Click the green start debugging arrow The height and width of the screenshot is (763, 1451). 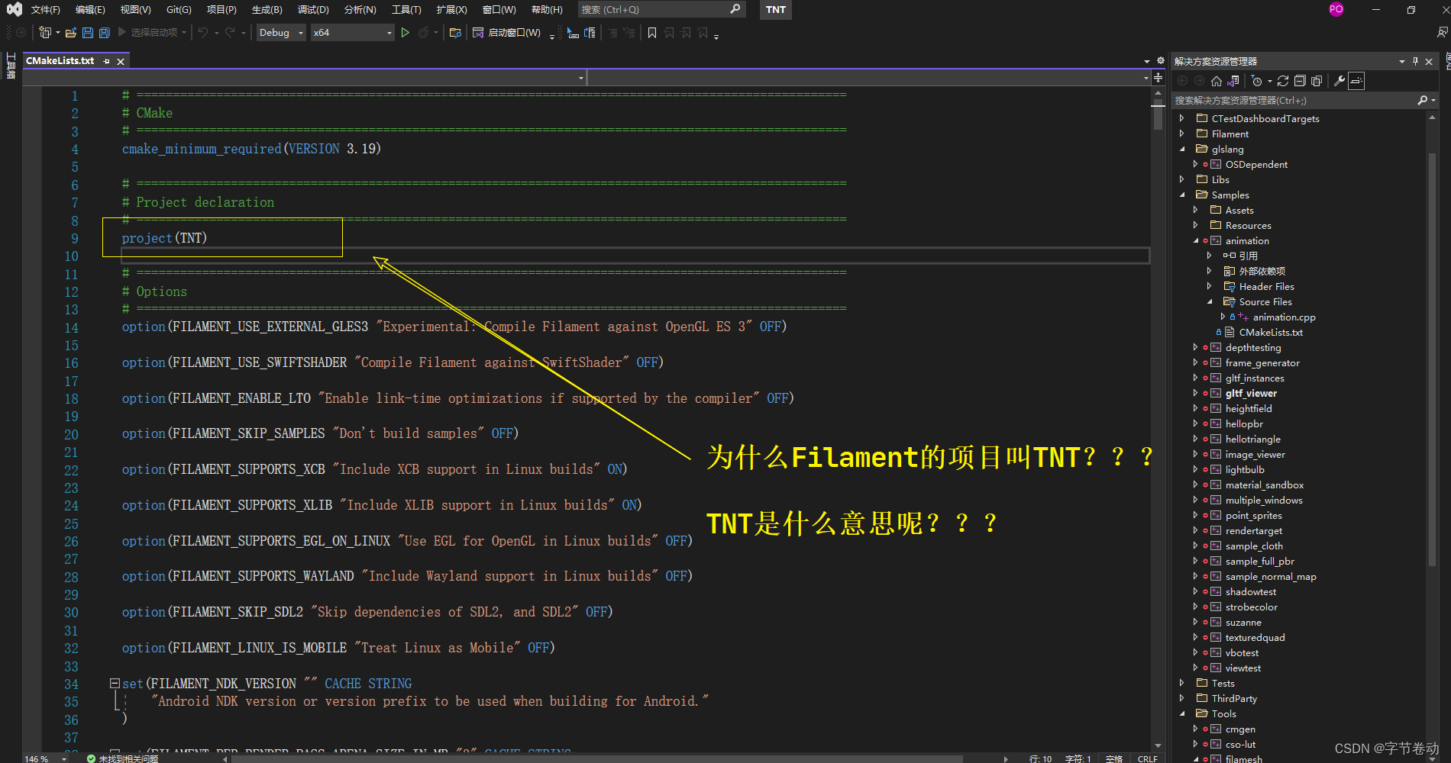[406, 33]
